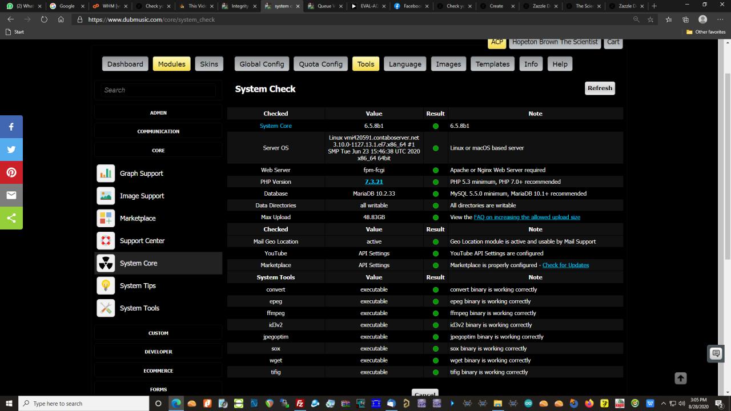This screenshot has height=411, width=731.
Task: Click the Check for Updates link
Action: 565,265
